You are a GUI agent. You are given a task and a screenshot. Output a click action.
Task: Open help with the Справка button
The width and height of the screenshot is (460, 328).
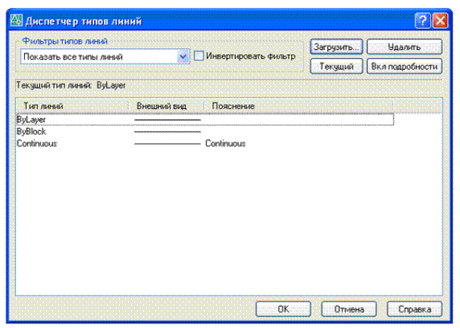point(415,309)
